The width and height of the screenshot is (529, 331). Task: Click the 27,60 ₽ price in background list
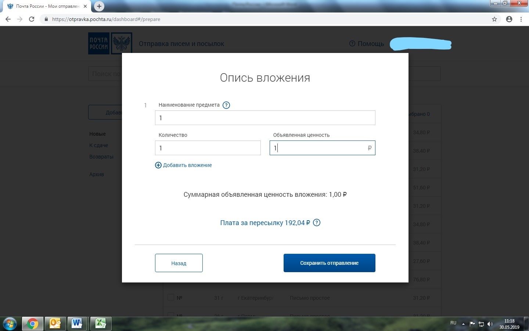click(x=421, y=261)
